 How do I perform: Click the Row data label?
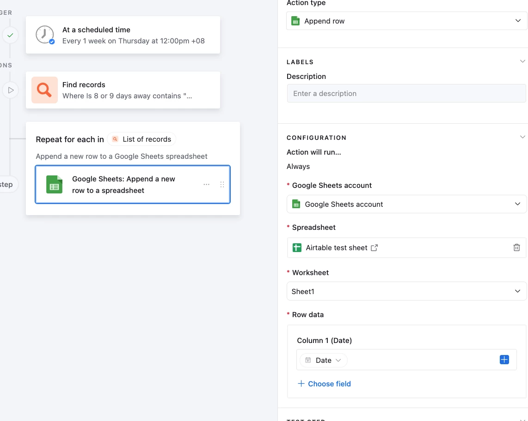pyautogui.click(x=308, y=314)
